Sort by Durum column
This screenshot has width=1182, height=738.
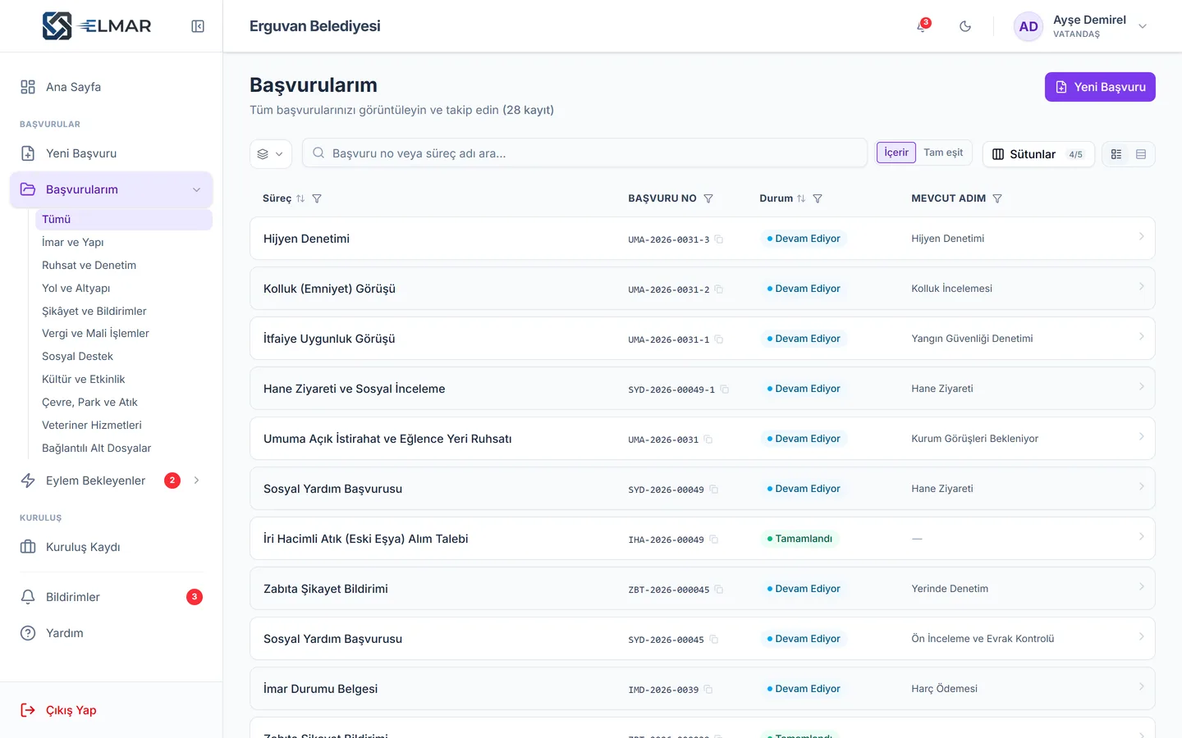(801, 198)
